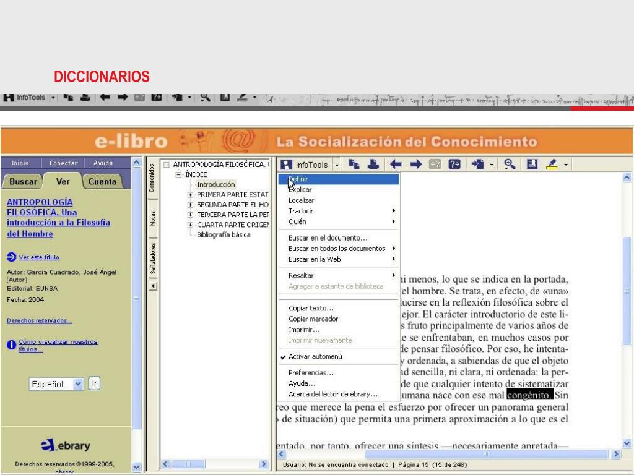The width and height of the screenshot is (634, 475).
Task: Go to previous page with left arrow
Action: coord(395,165)
